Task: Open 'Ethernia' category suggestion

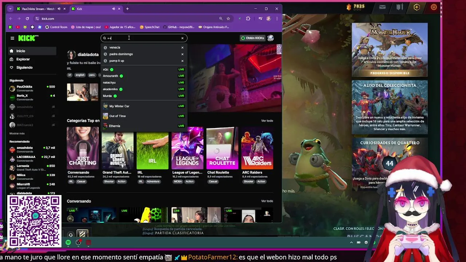Action: [144, 126]
